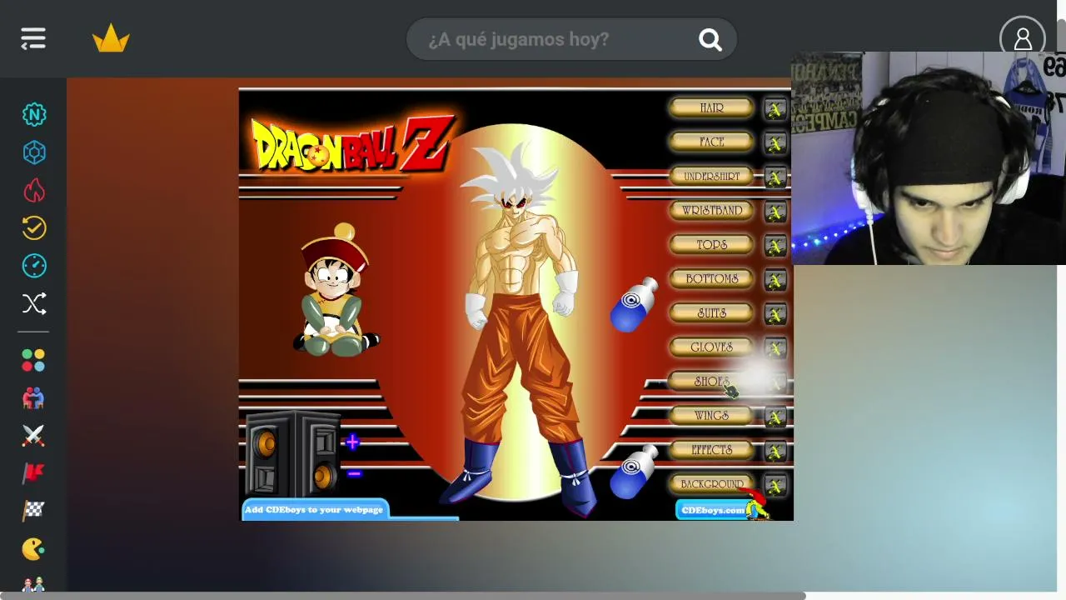Open the user profile icon
Viewport: 1066px width, 600px height.
point(1022,38)
